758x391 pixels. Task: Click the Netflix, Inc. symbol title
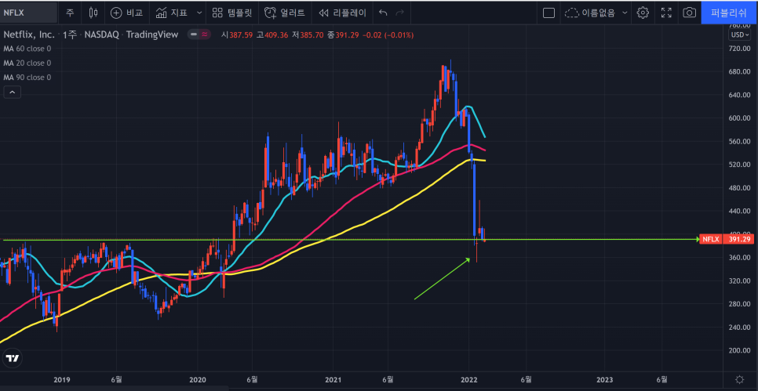pyautogui.click(x=29, y=34)
